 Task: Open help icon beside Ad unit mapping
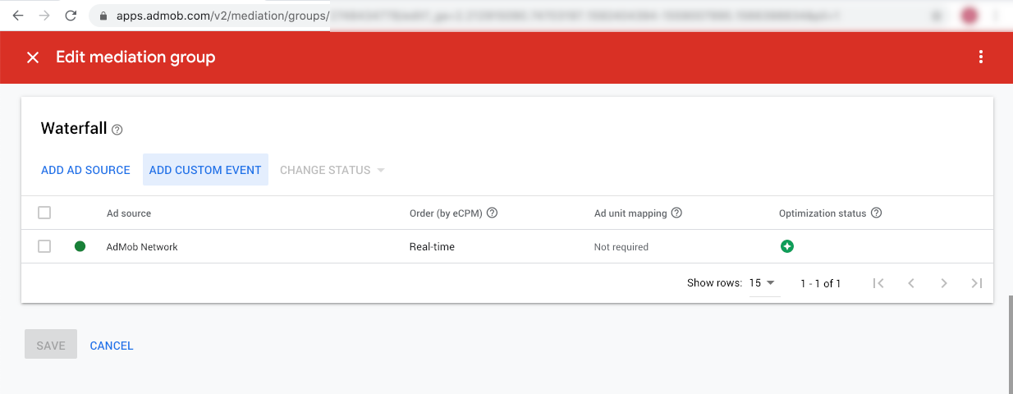[676, 213]
